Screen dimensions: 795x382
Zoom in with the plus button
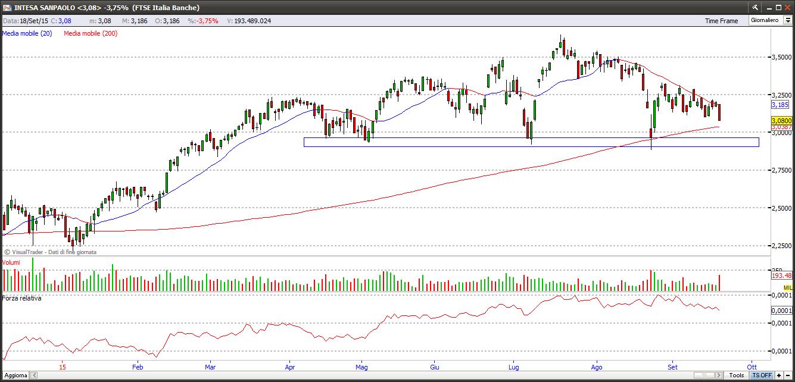[779, 375]
